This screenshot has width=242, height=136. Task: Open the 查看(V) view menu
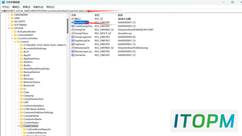point(26,7)
